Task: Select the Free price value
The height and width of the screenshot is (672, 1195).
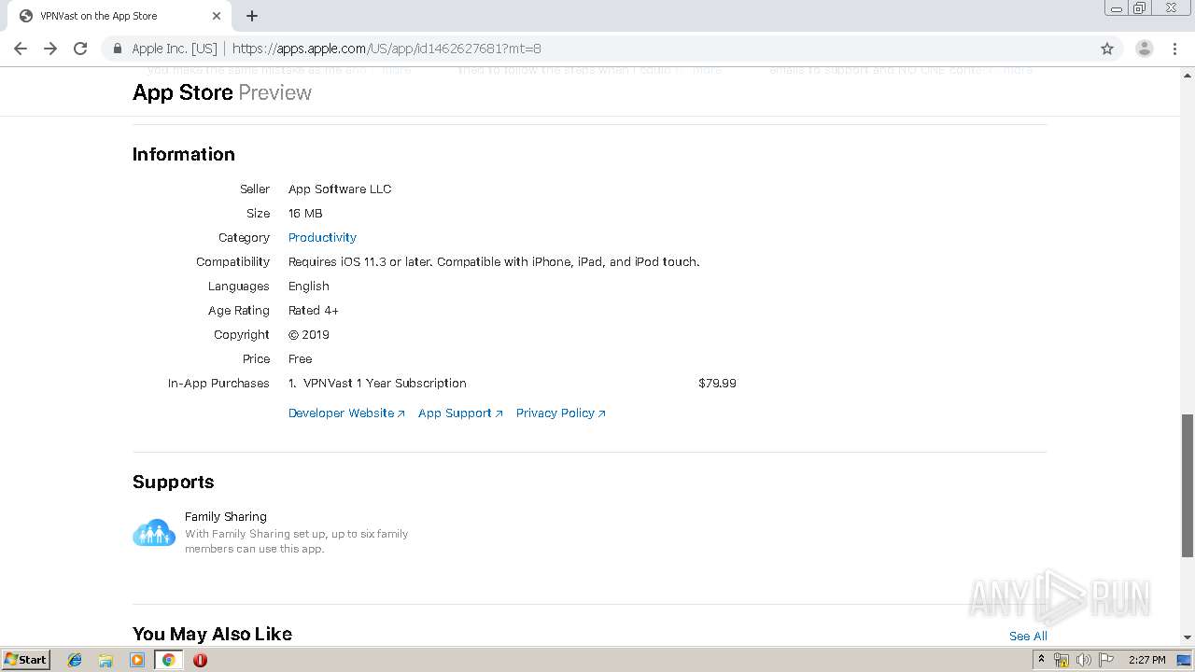Action: pyautogui.click(x=301, y=358)
